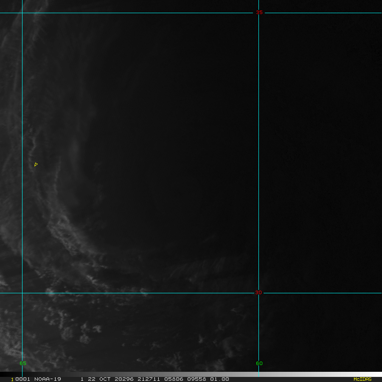The height and width of the screenshot is (382, 382).
Task: Click the red 35 latitude label
Action: tap(258, 13)
